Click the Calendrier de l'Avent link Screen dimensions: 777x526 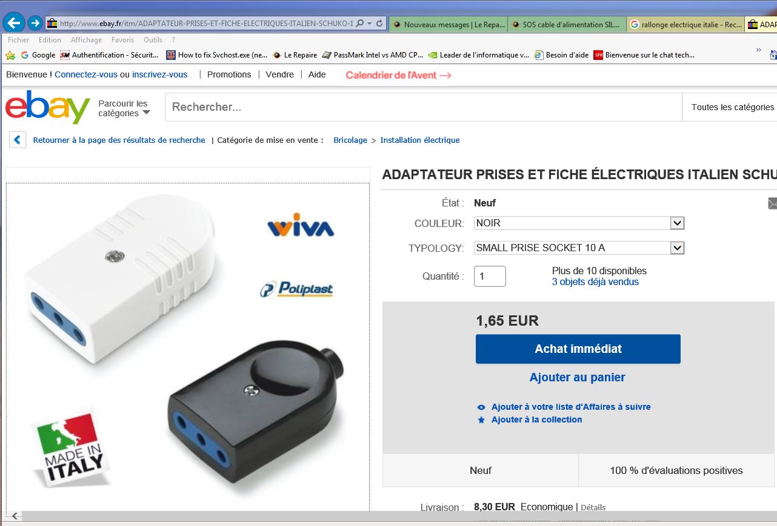tap(398, 75)
